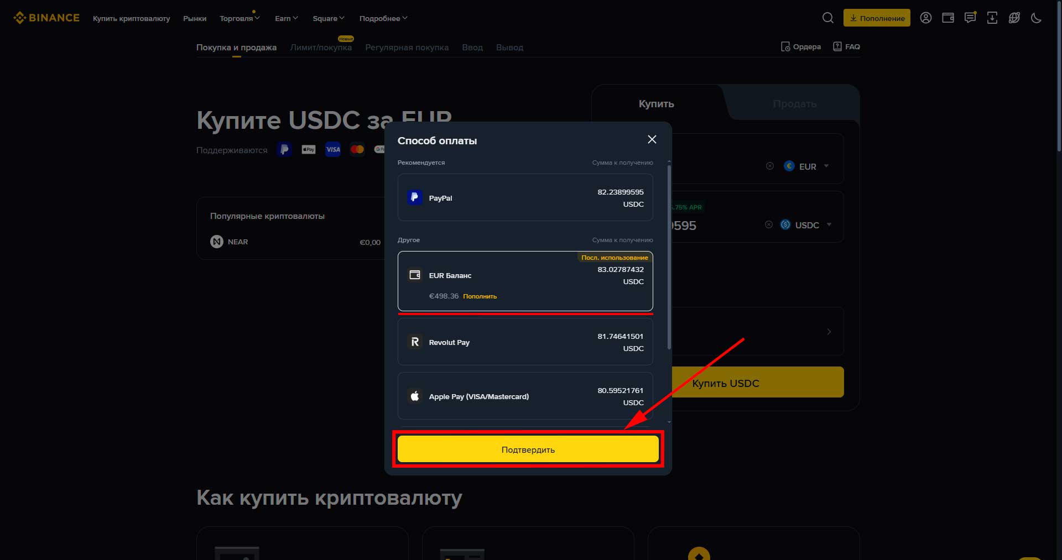Switch to Лимит/покупка tab
The width and height of the screenshot is (1062, 560).
tap(321, 48)
